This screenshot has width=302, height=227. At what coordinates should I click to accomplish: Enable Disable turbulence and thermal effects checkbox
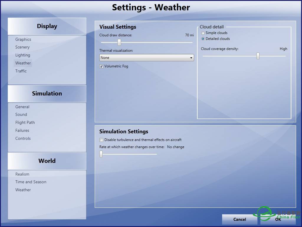click(101, 140)
